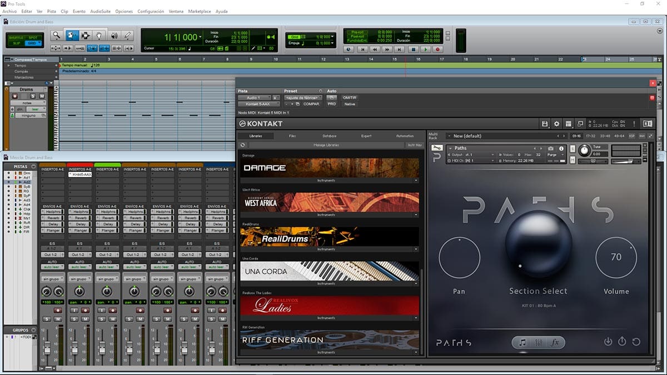Open the Archivo menu
Image resolution: width=667 pixels, height=375 pixels.
coord(9,11)
